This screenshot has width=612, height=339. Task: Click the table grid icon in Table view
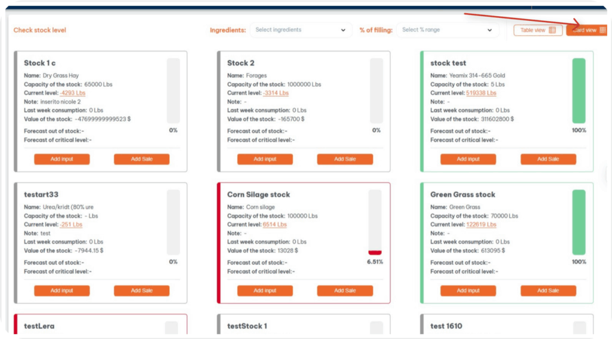552,30
